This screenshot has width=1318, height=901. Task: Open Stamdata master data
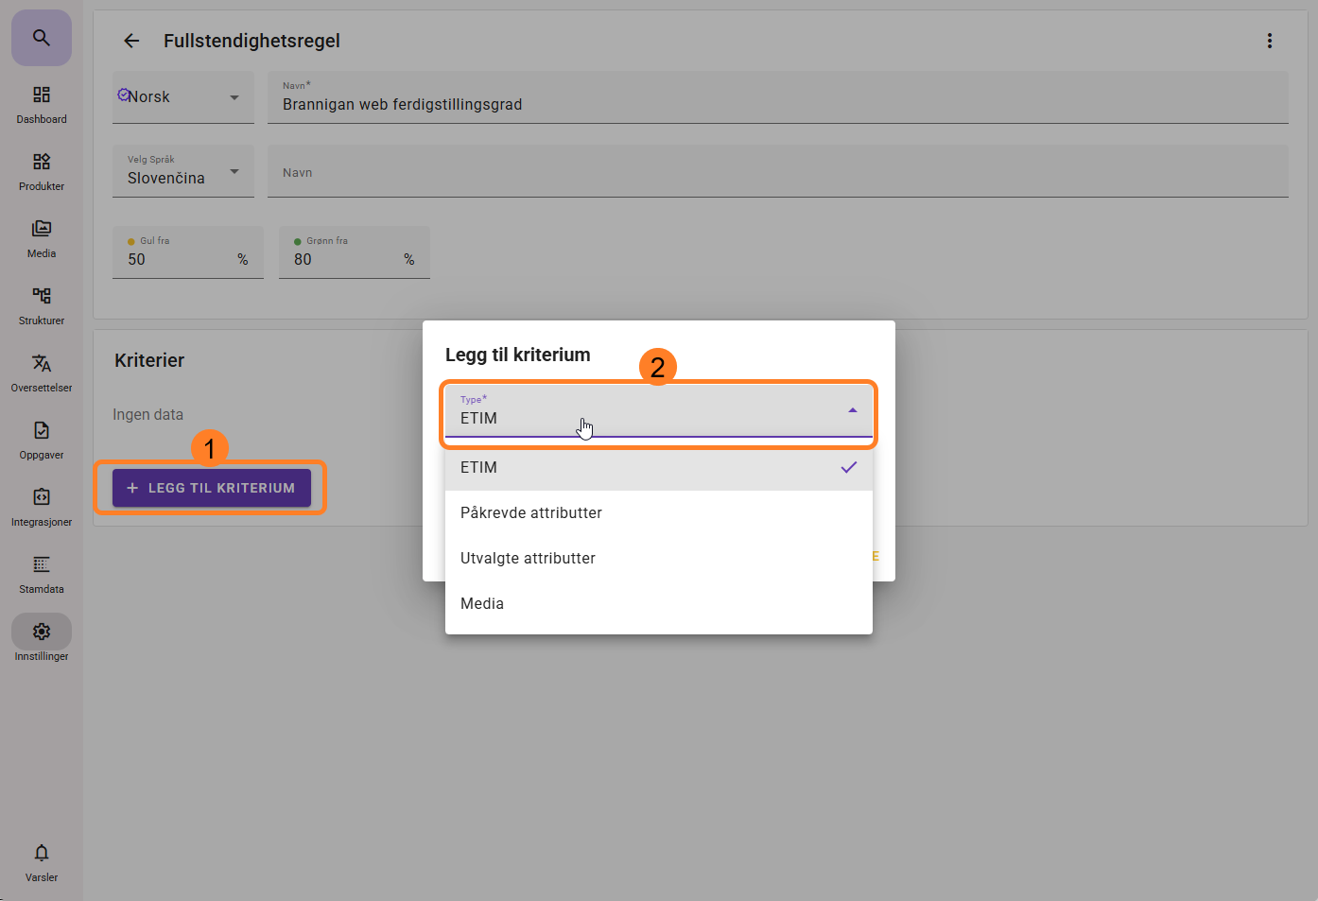point(42,575)
